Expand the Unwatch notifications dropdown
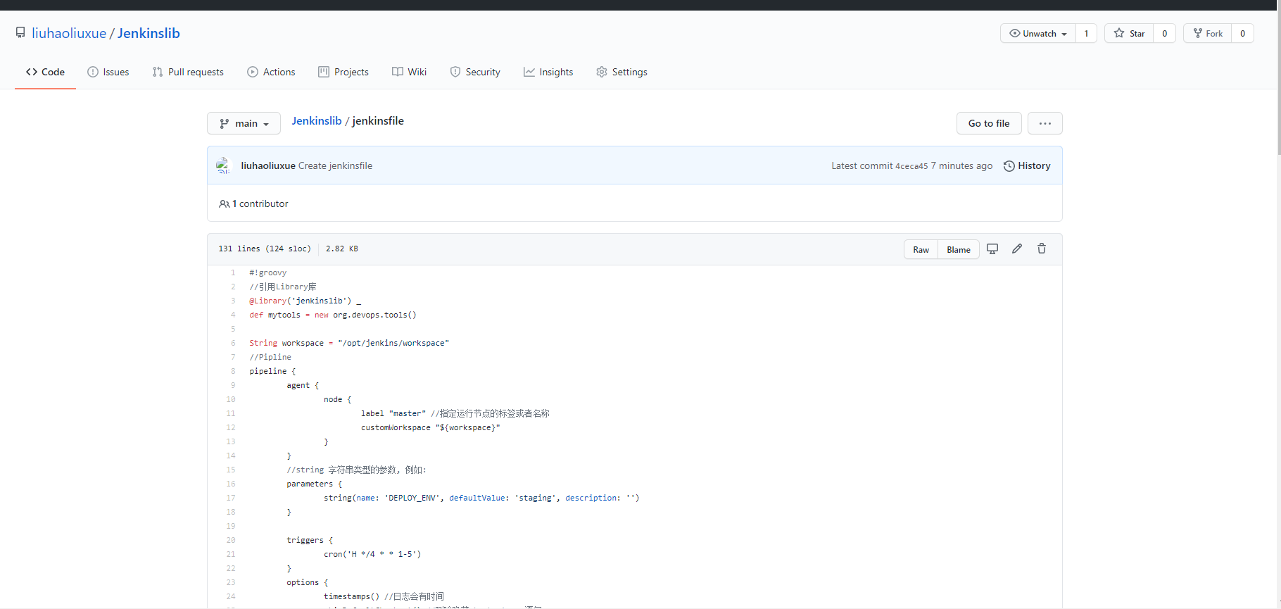1281x609 pixels. [1038, 33]
